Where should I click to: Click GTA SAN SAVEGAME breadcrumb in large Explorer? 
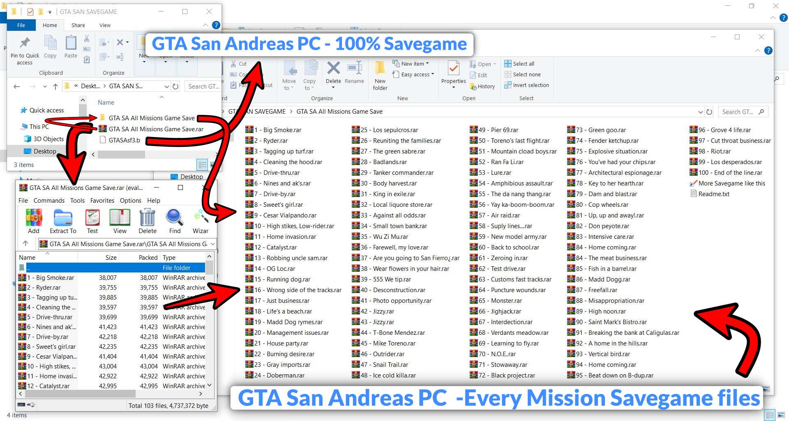pyautogui.click(x=257, y=111)
